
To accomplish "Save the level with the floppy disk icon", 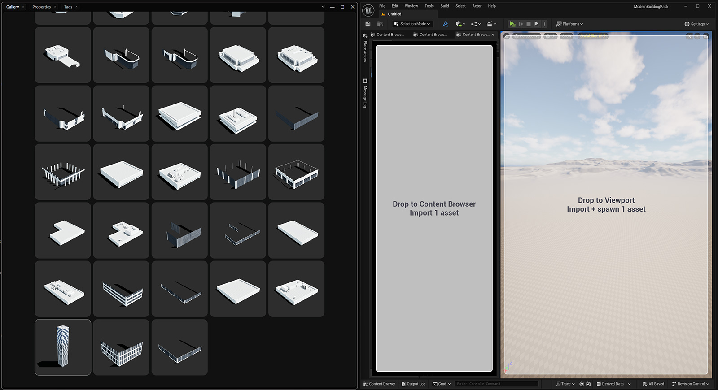I will click(368, 24).
